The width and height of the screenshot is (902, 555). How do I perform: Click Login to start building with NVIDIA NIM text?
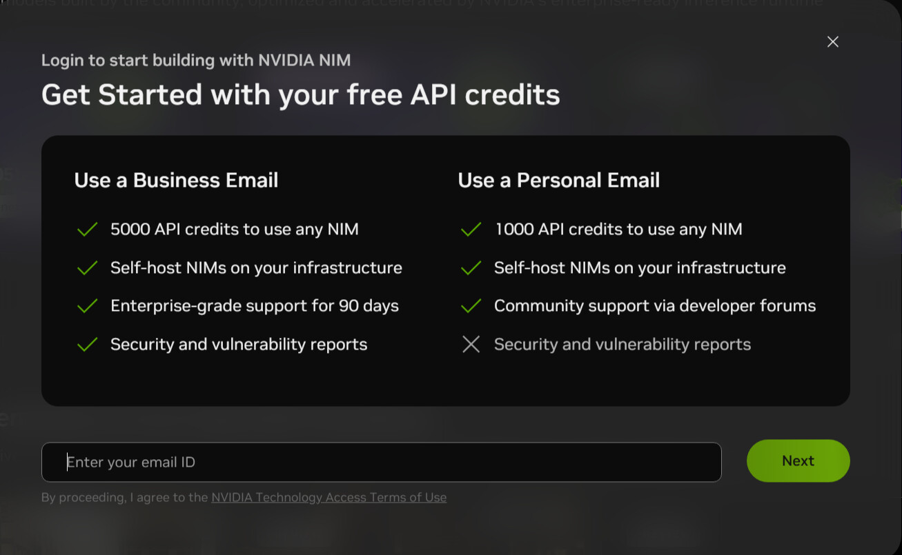[196, 60]
